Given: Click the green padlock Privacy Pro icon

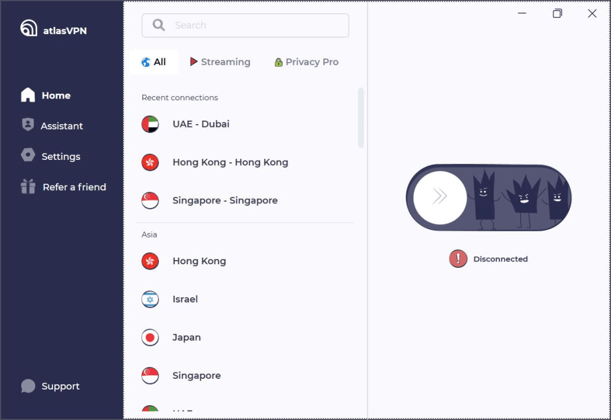Looking at the screenshot, I should [278, 62].
